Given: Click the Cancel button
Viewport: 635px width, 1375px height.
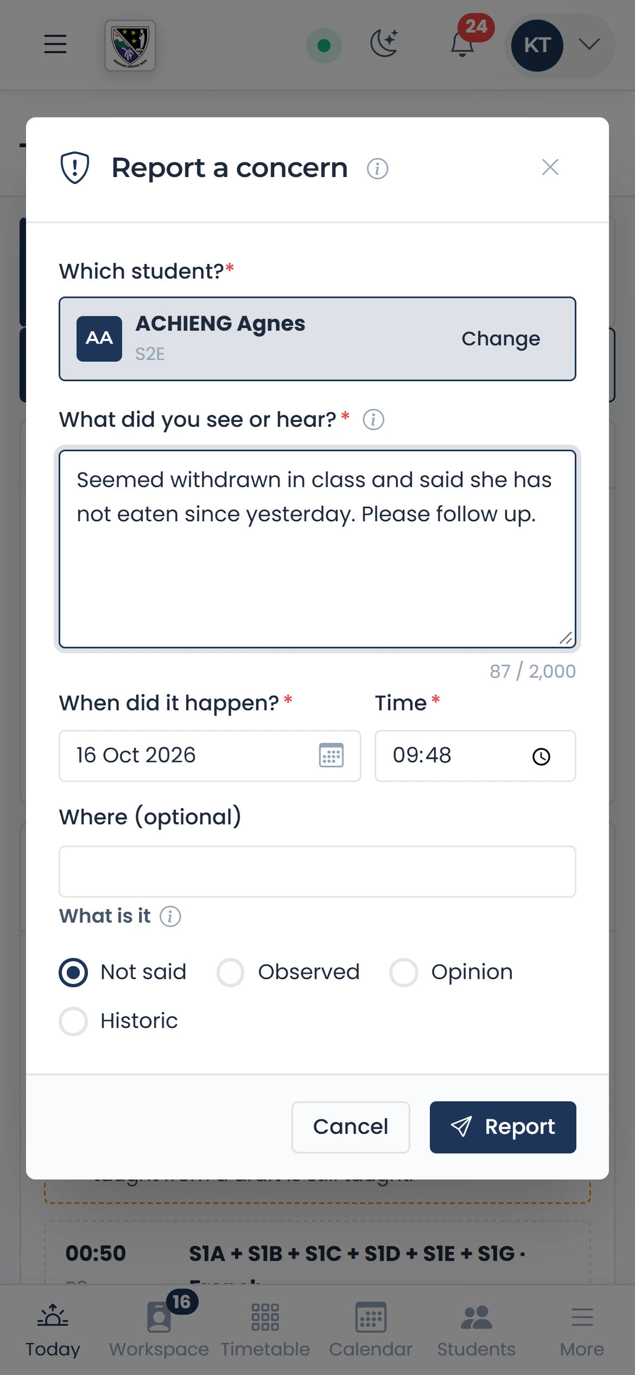Looking at the screenshot, I should click(x=351, y=1127).
